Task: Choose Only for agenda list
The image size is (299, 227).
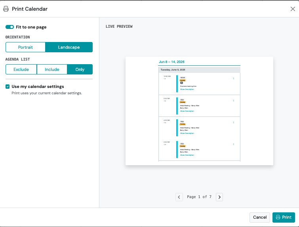Action: tap(80, 69)
